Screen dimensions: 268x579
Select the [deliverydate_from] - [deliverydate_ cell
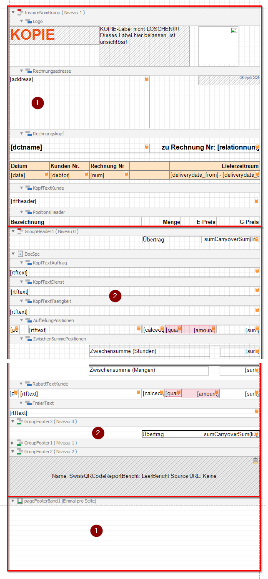click(x=214, y=175)
